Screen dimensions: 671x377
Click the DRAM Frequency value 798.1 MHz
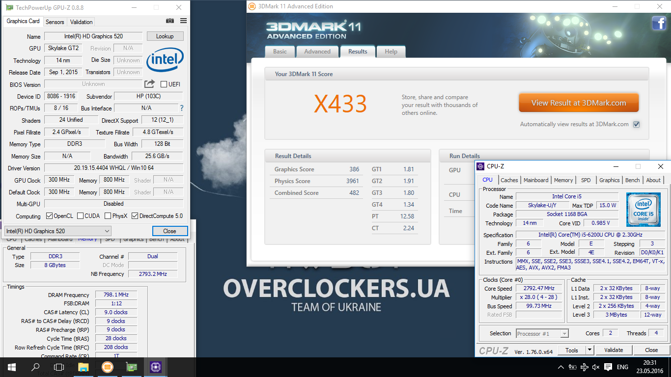click(x=116, y=295)
